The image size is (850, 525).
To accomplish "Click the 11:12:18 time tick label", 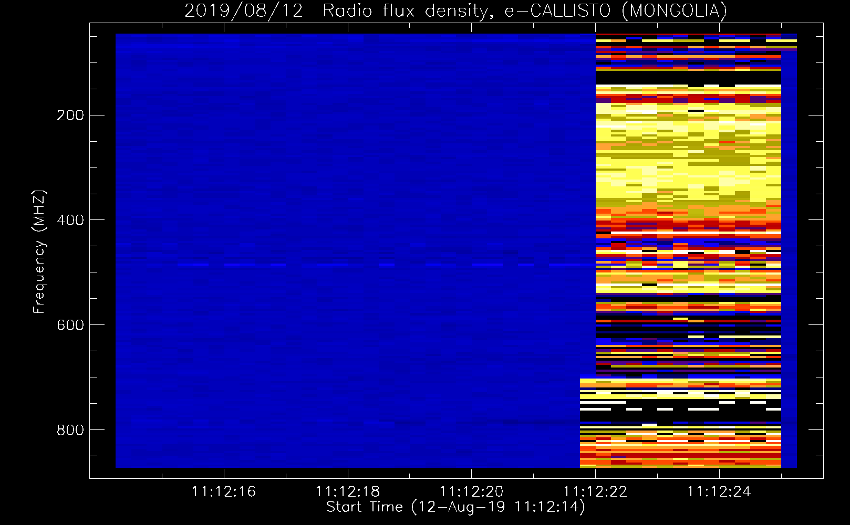I will [348, 491].
